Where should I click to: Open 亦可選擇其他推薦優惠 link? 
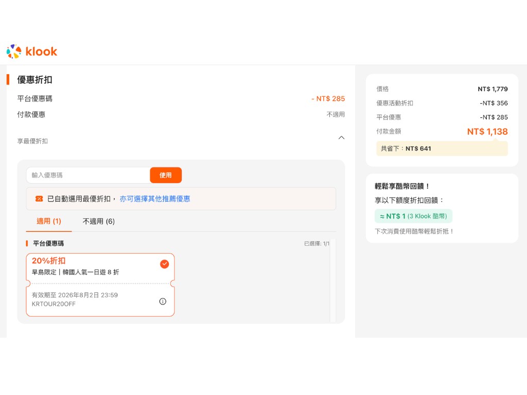coord(154,199)
